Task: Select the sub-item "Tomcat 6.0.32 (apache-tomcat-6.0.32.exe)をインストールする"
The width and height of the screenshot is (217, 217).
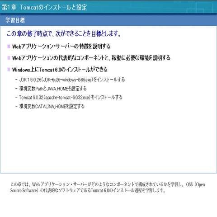Action: click(x=71, y=97)
